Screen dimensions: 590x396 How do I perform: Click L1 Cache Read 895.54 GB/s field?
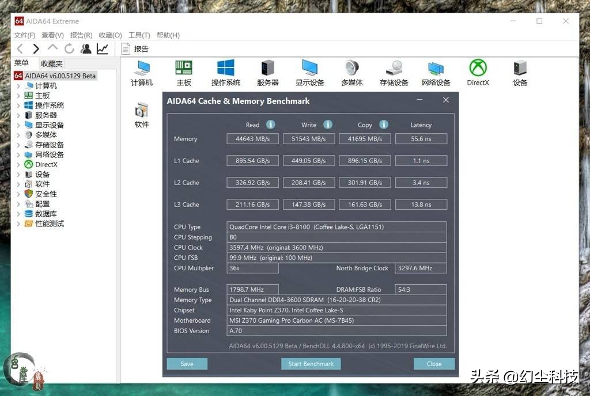[252, 161]
